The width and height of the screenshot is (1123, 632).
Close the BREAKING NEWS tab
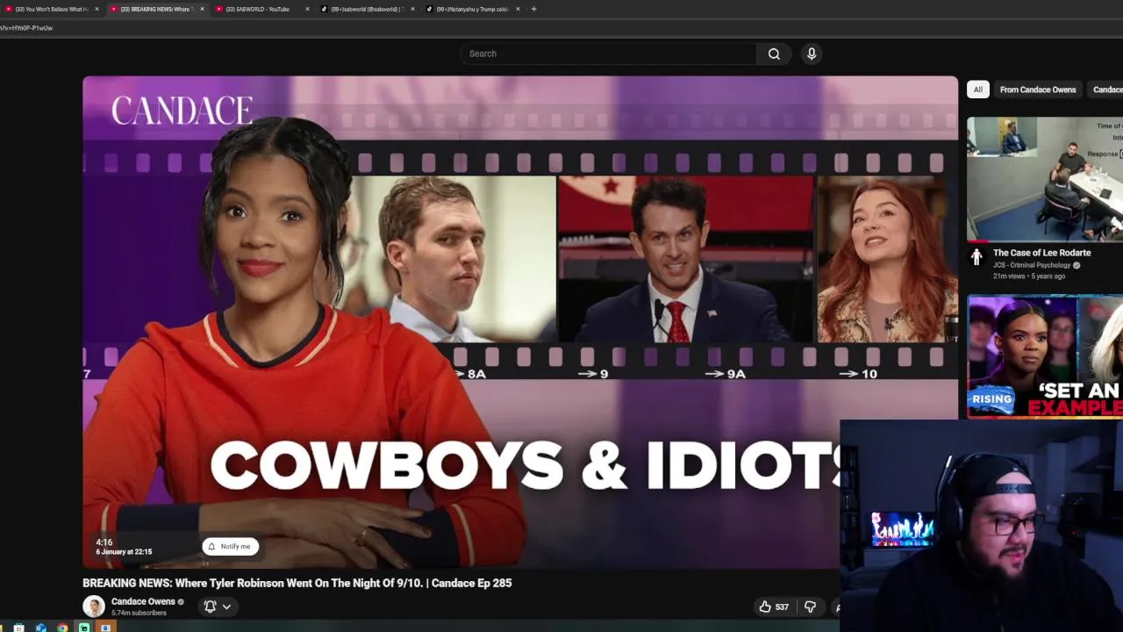(202, 9)
